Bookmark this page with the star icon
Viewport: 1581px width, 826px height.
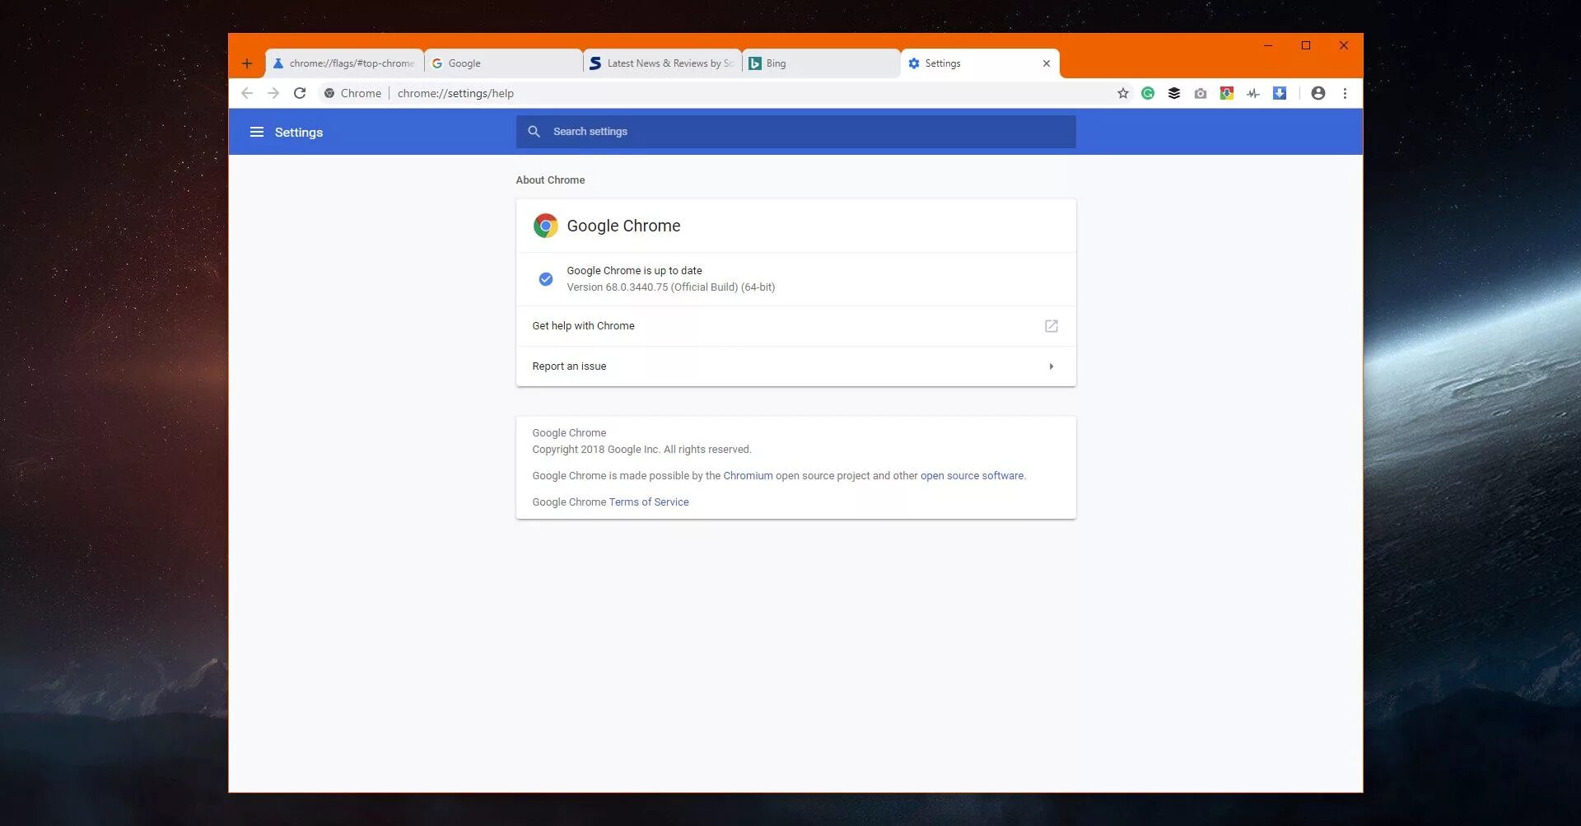pyautogui.click(x=1123, y=93)
